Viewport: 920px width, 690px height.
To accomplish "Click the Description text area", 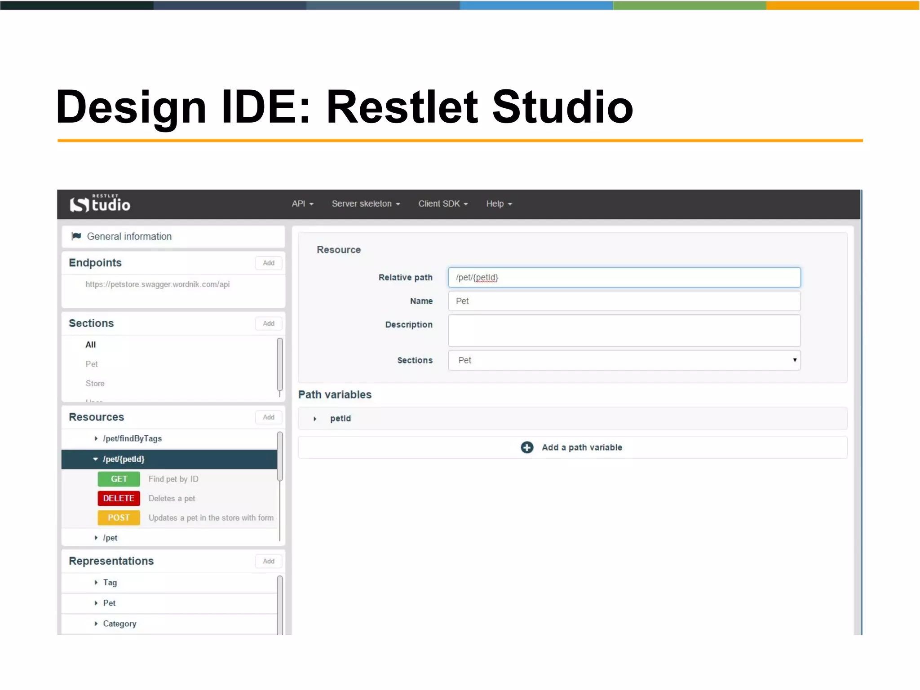I will tap(624, 331).
